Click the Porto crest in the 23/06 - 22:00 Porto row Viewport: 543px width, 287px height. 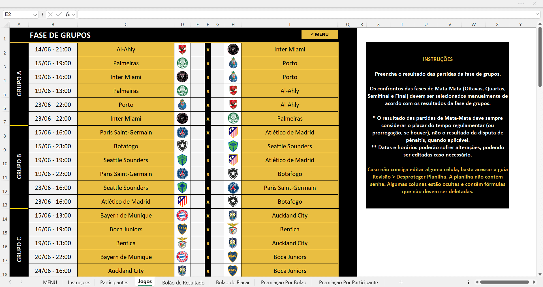pyautogui.click(x=182, y=105)
